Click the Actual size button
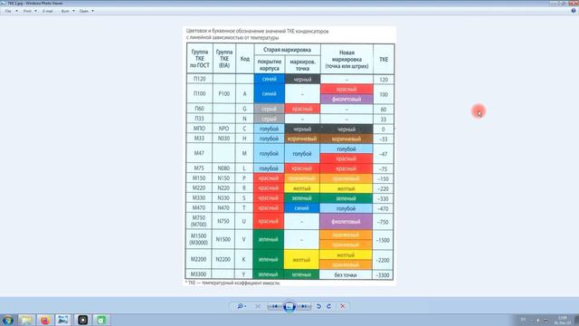Image resolution: width=579 pixels, height=326 pixels. tap(258, 306)
